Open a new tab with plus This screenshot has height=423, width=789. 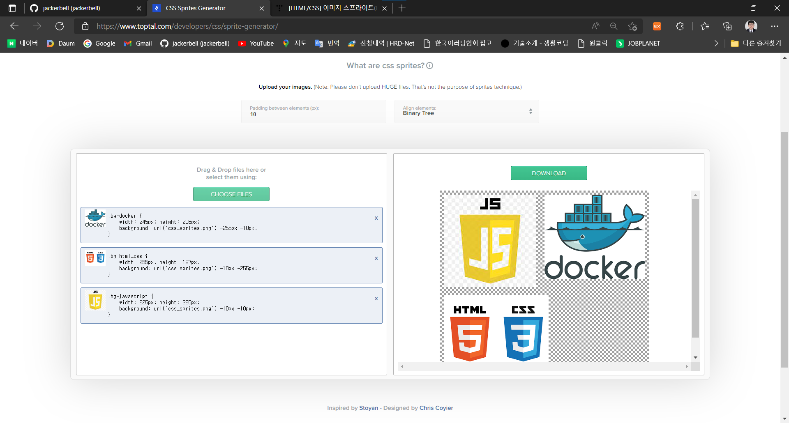pyautogui.click(x=402, y=8)
